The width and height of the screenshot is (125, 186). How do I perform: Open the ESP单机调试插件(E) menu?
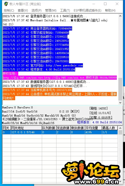(88, 11)
